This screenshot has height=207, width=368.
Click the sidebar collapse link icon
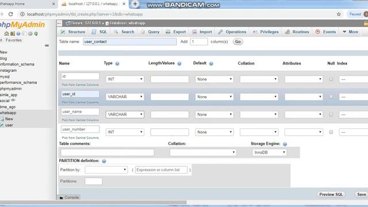tap(47, 45)
